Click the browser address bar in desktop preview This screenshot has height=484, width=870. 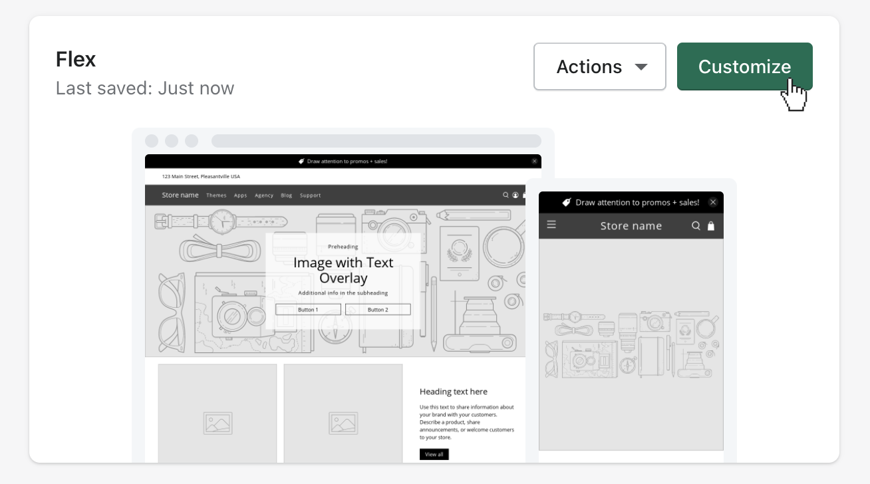coord(376,141)
